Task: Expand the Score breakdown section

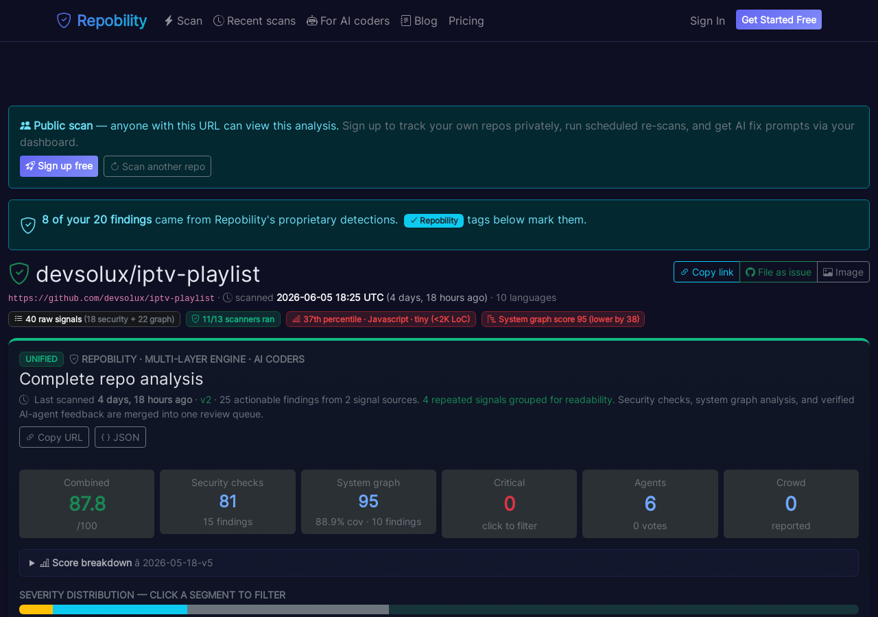Action: [439, 563]
